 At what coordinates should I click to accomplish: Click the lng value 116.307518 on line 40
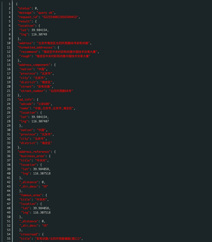[x=42, y=173]
